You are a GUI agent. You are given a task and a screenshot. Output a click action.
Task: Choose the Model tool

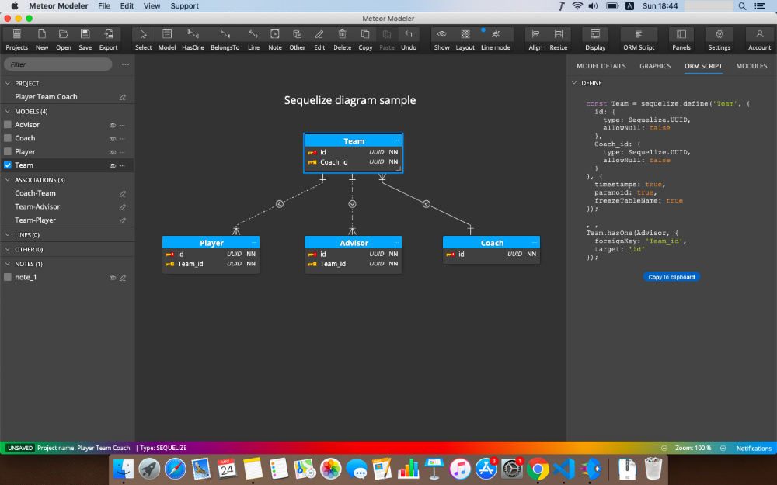pos(167,40)
